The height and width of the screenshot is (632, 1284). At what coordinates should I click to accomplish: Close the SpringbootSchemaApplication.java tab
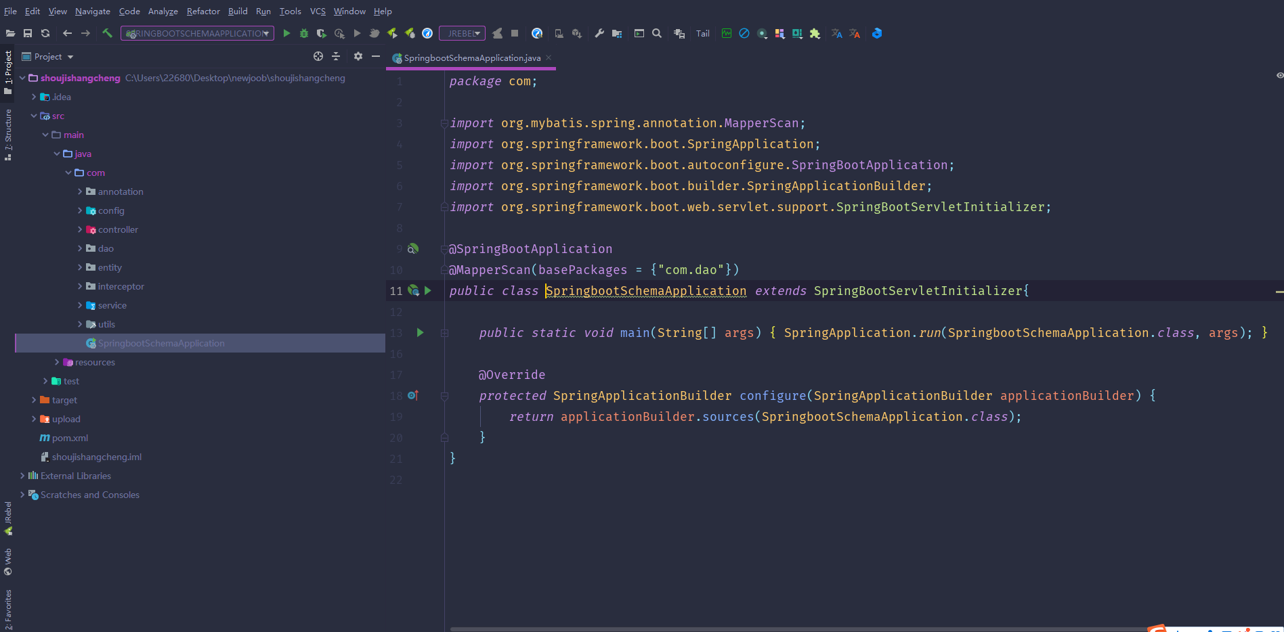549,58
